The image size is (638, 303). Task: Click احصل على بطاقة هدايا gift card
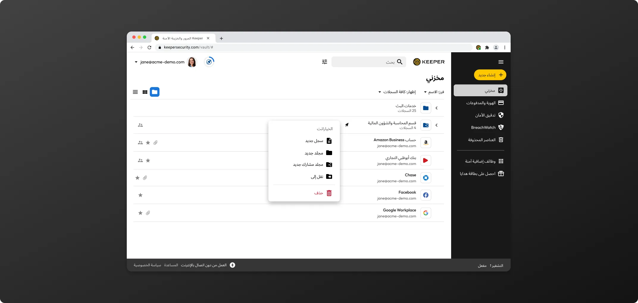tap(481, 173)
